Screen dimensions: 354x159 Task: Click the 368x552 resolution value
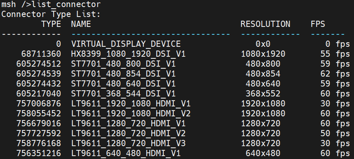click(263, 94)
